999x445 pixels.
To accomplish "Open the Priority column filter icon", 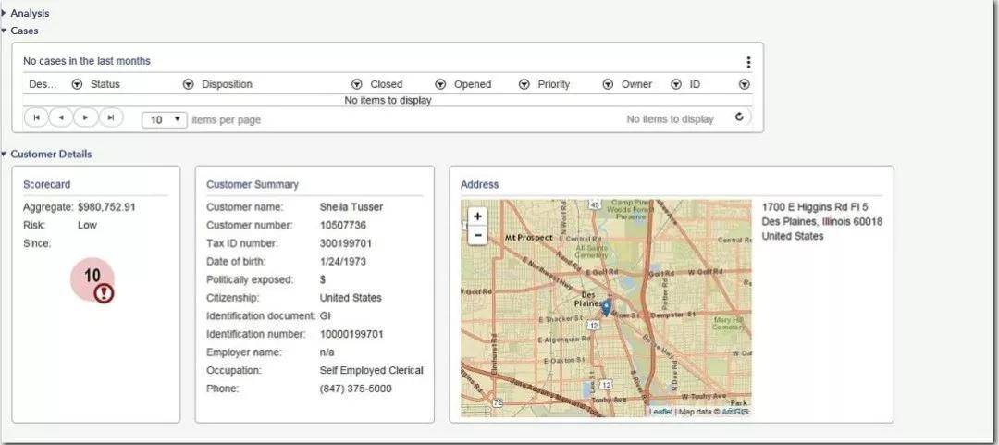I will [x=608, y=84].
